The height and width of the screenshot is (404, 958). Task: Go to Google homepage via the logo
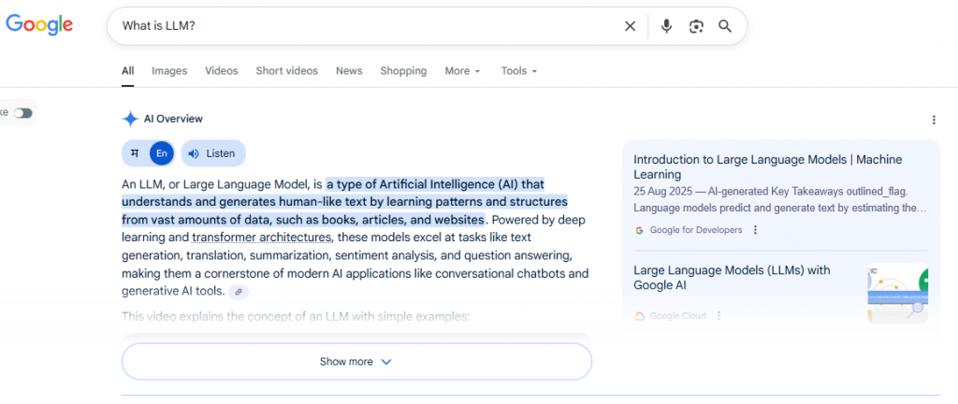[39, 25]
